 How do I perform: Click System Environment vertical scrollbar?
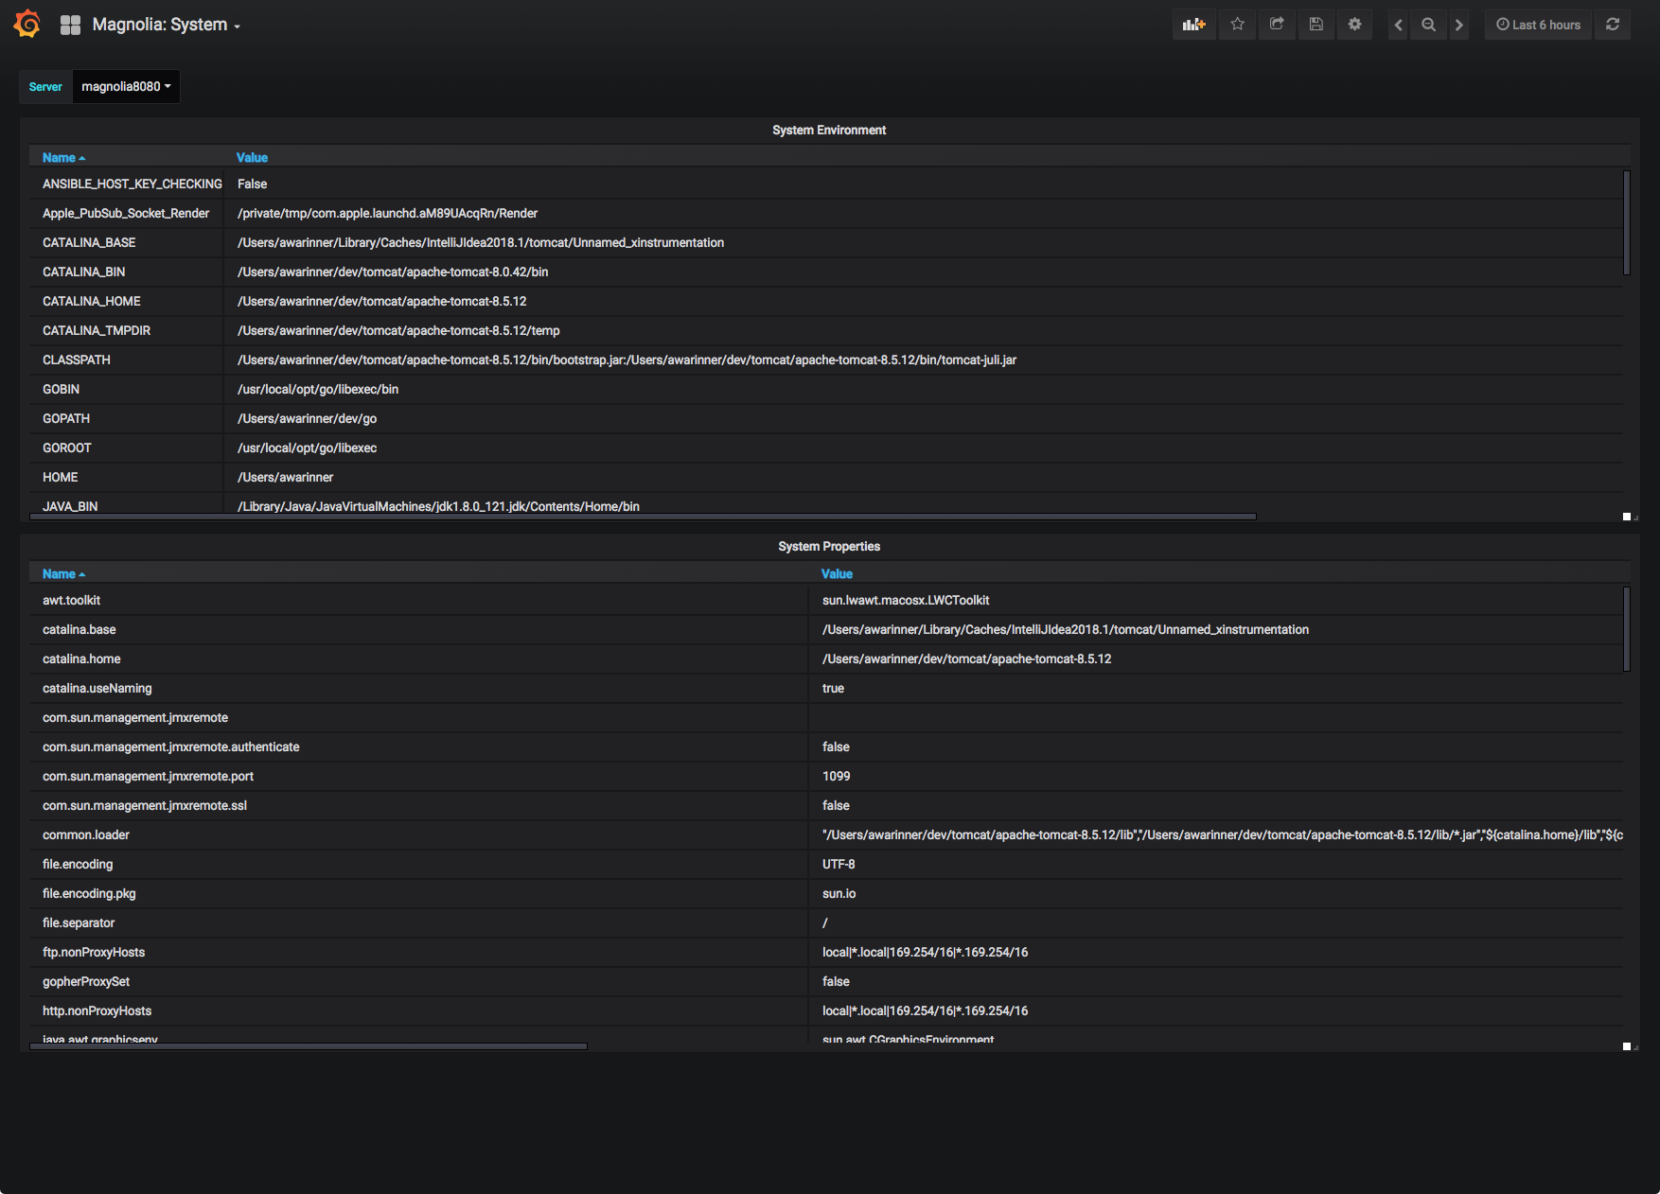click(1626, 223)
